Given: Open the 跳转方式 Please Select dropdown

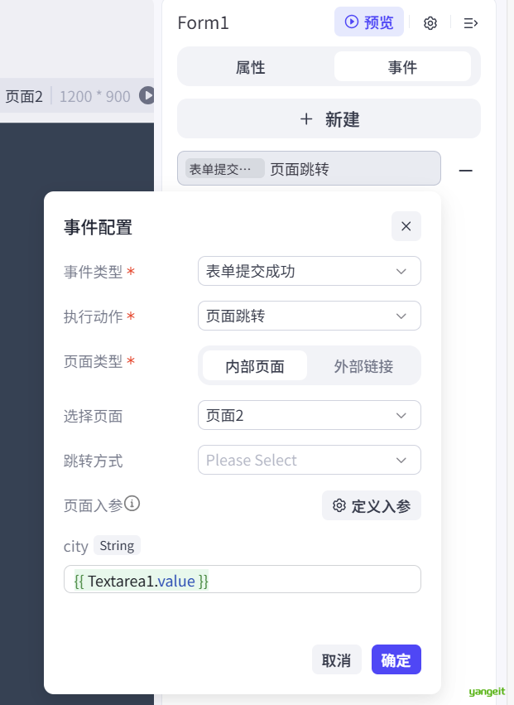Looking at the screenshot, I should click(x=309, y=460).
